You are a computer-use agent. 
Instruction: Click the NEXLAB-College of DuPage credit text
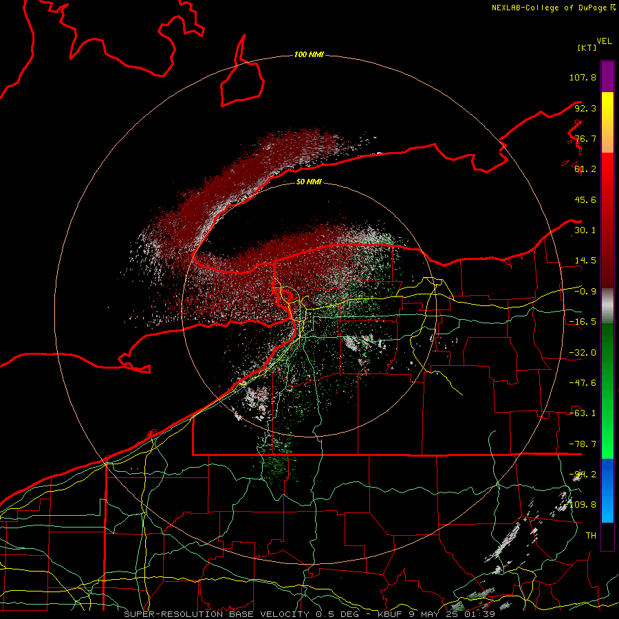coord(553,8)
